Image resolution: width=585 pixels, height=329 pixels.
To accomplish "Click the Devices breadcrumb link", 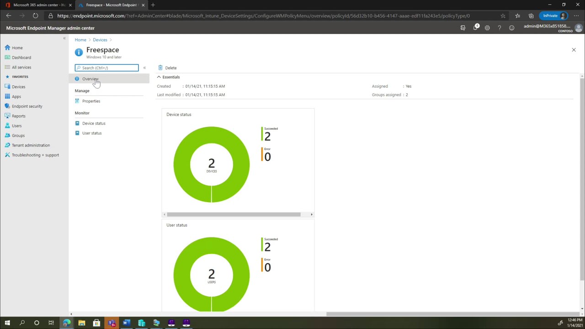I will (100, 40).
